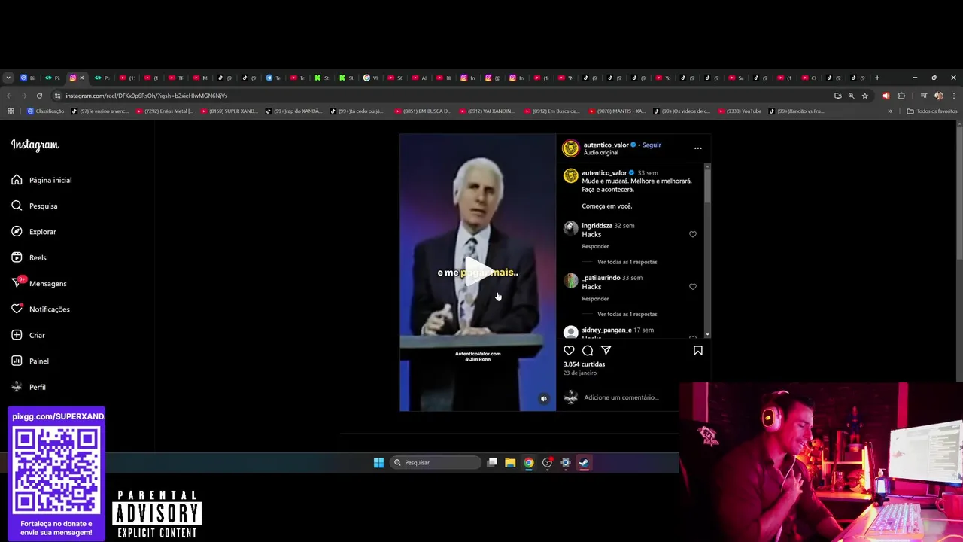The width and height of the screenshot is (963, 542).
Task: Play the paused reel video
Action: (x=477, y=271)
